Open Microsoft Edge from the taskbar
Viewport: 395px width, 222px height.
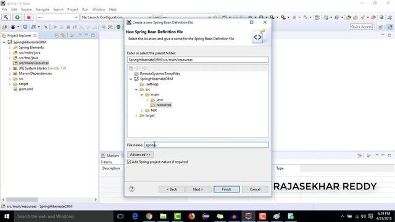tap(135, 216)
